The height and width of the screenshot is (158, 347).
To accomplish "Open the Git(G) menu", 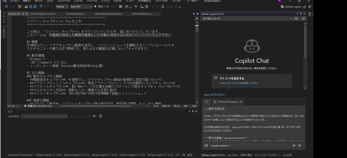I will coord(50,1).
